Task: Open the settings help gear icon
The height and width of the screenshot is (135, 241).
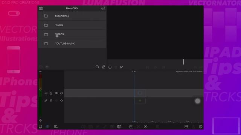Action: [x=201, y=127]
